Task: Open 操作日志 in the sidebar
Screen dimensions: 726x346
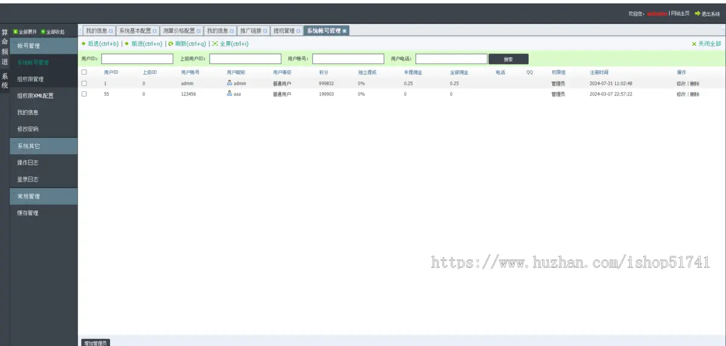Action: pos(28,163)
